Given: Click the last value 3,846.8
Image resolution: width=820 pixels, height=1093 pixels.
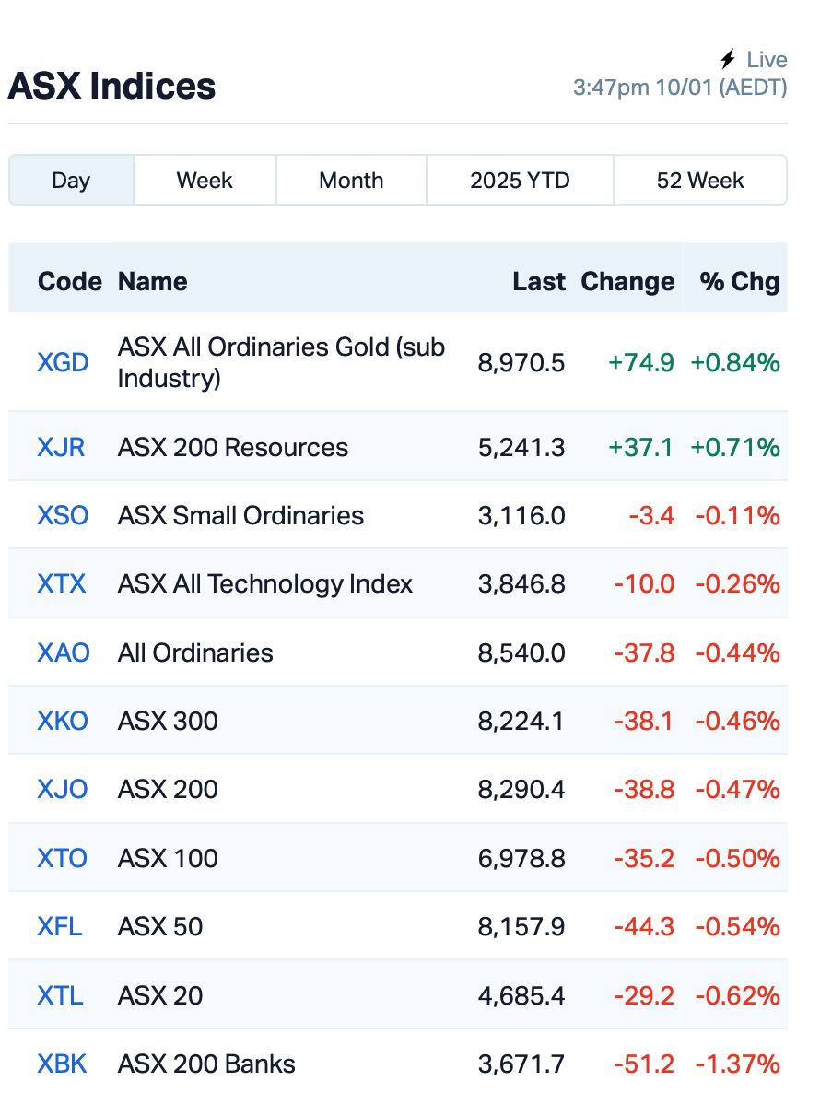Looking at the screenshot, I should click(521, 583).
